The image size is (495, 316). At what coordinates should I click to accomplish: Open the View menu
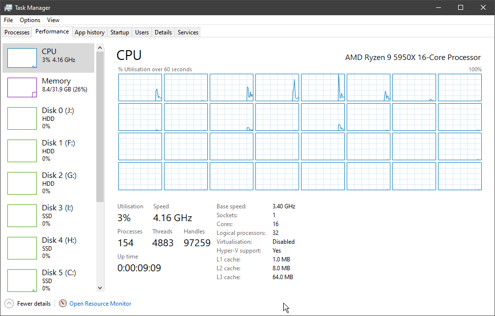pos(54,20)
